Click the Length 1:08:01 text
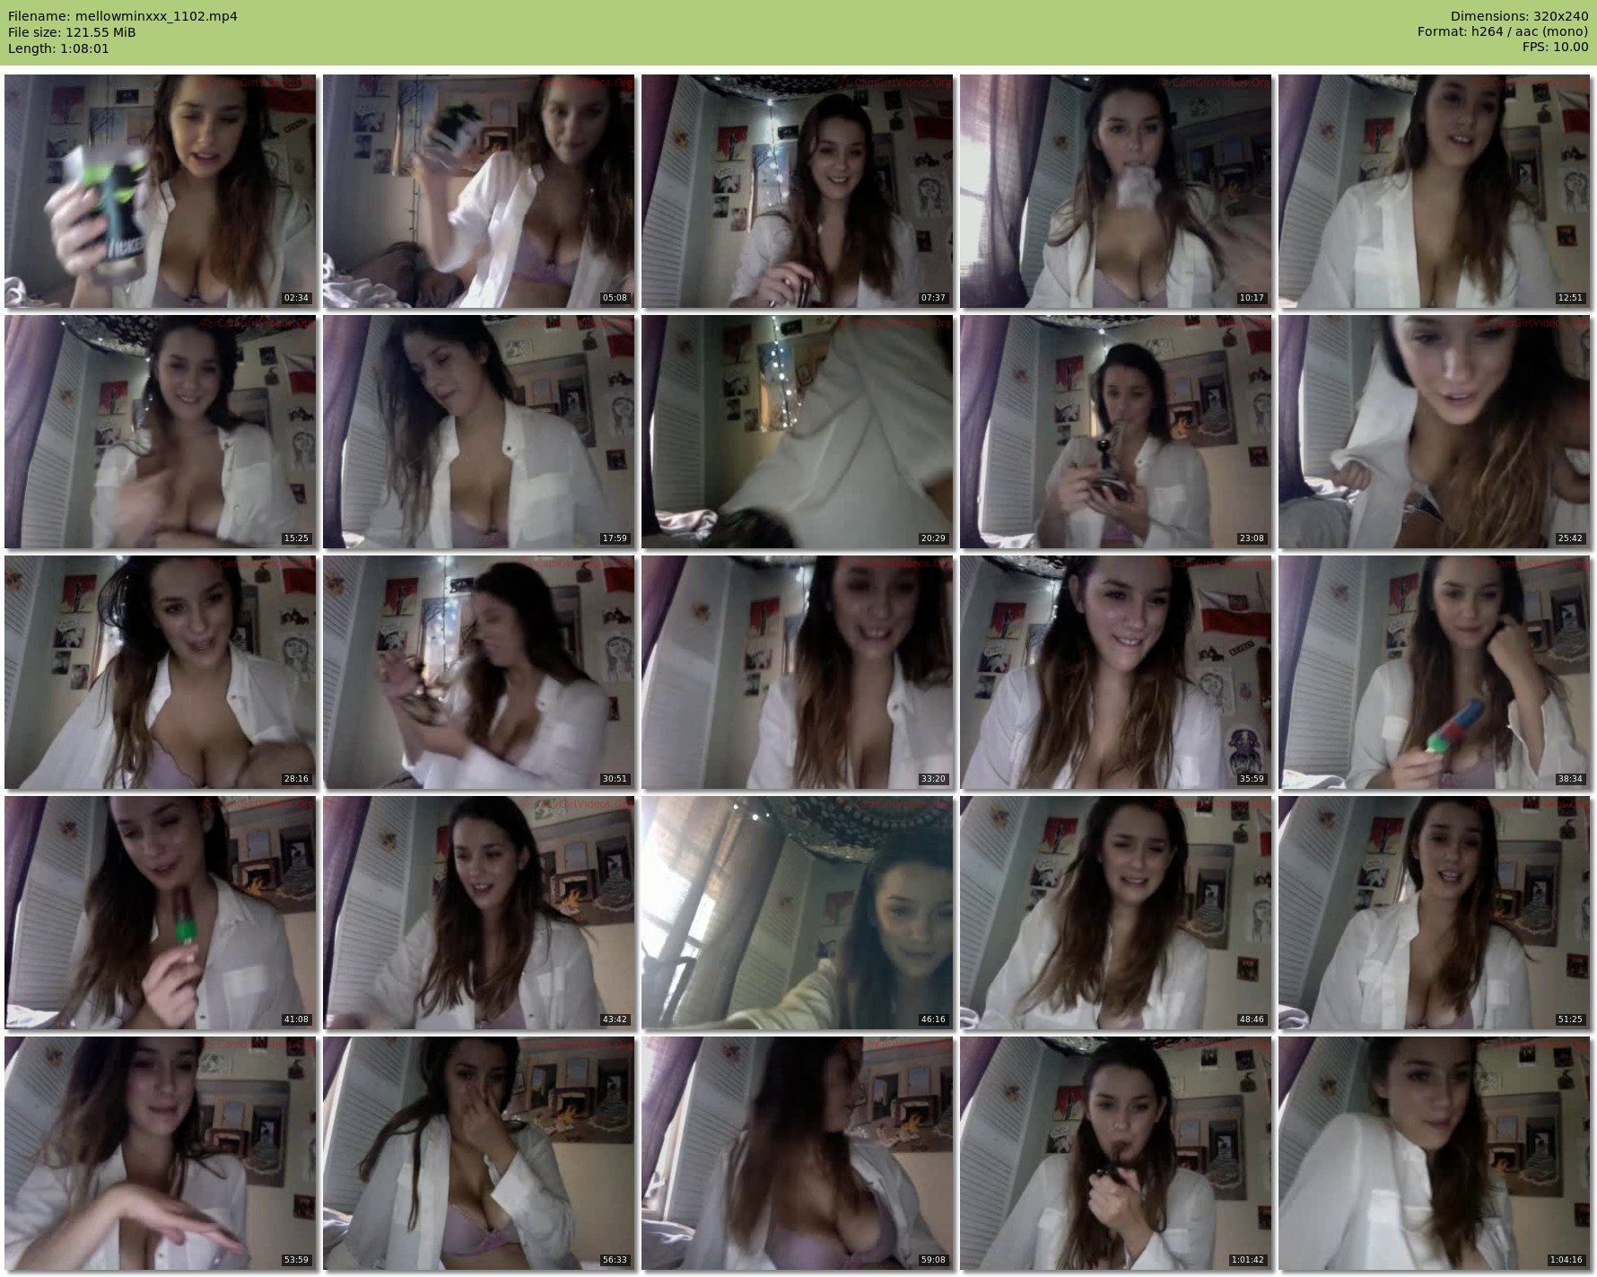 58,48
